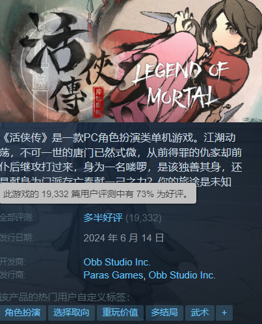Open the 角色扮演 tag
This screenshot has height=324, width=262.
click(x=23, y=313)
